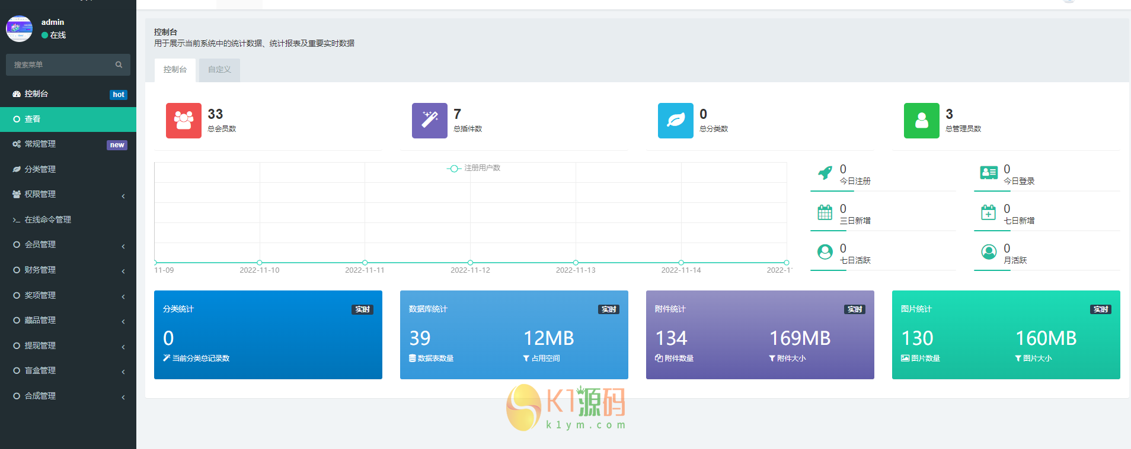Image resolution: width=1131 pixels, height=449 pixels.
Task: Click the 搜索菜单 search input field
Action: click(59, 65)
